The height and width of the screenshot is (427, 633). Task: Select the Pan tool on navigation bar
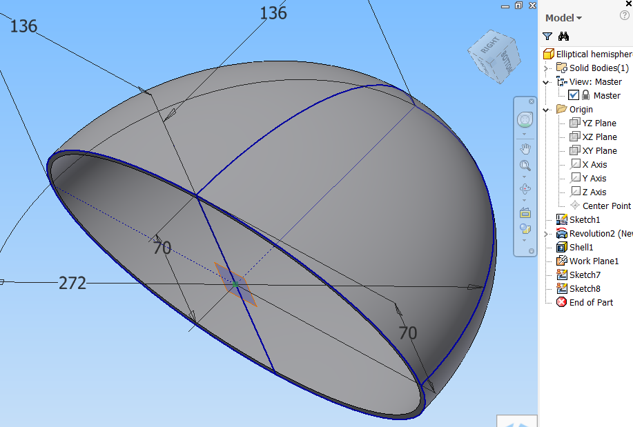pyautogui.click(x=525, y=148)
